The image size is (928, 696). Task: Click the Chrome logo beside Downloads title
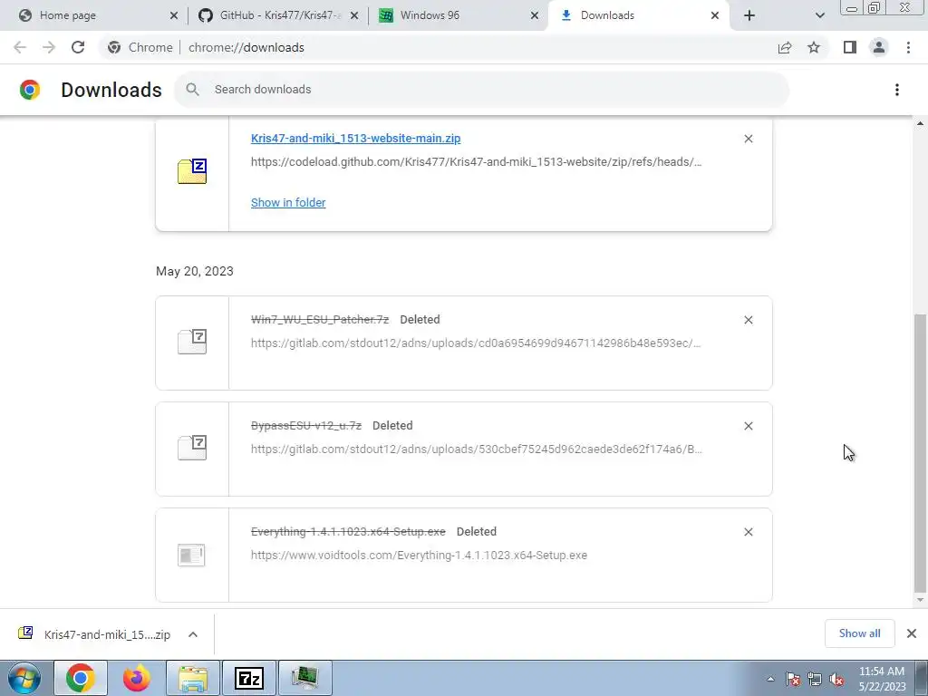coord(30,90)
